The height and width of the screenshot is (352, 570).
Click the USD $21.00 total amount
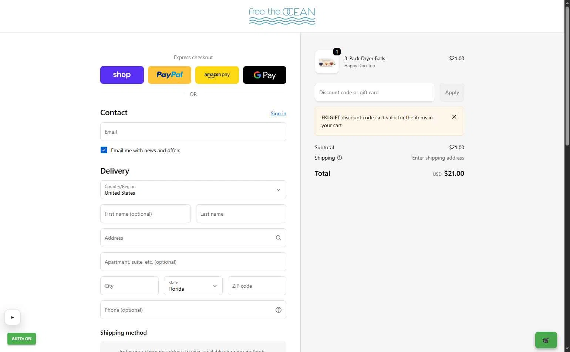[448, 174]
